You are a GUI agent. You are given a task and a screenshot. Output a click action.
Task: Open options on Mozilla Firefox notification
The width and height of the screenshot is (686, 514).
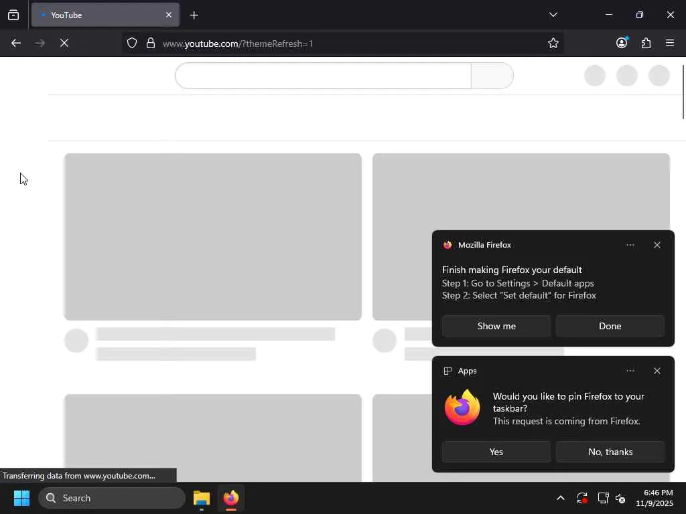click(x=630, y=245)
